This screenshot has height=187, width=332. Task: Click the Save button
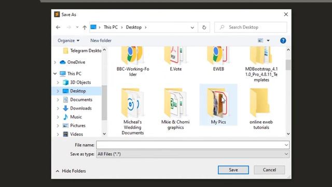[x=233, y=170]
